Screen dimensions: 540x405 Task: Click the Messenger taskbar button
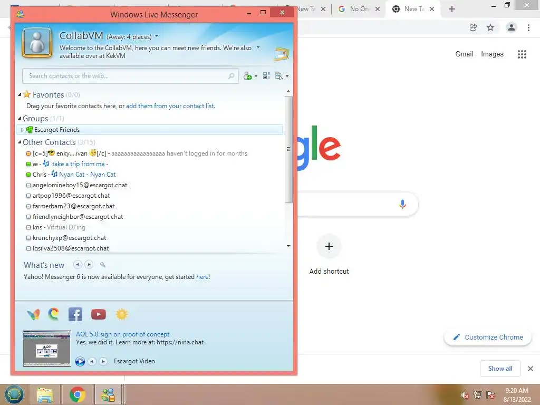(108, 394)
